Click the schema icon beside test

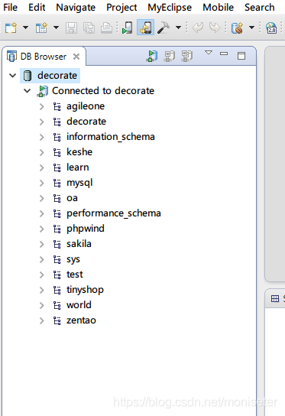pyautogui.click(x=57, y=275)
